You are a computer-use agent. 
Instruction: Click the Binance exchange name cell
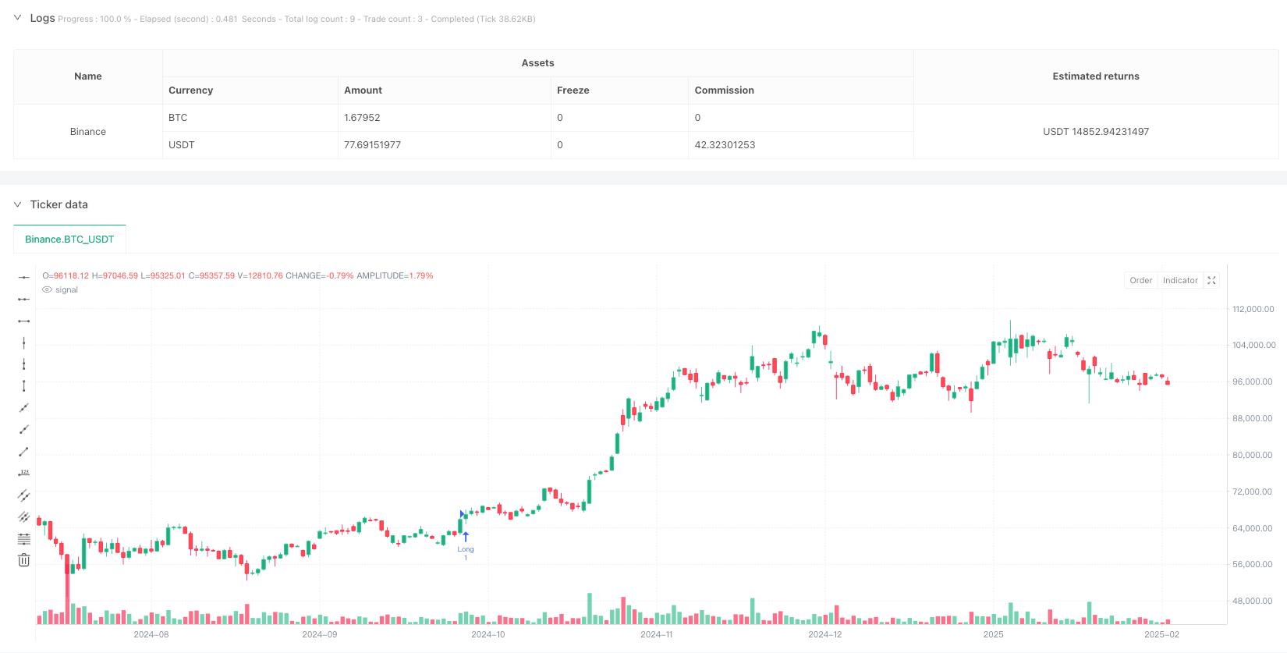pos(88,132)
